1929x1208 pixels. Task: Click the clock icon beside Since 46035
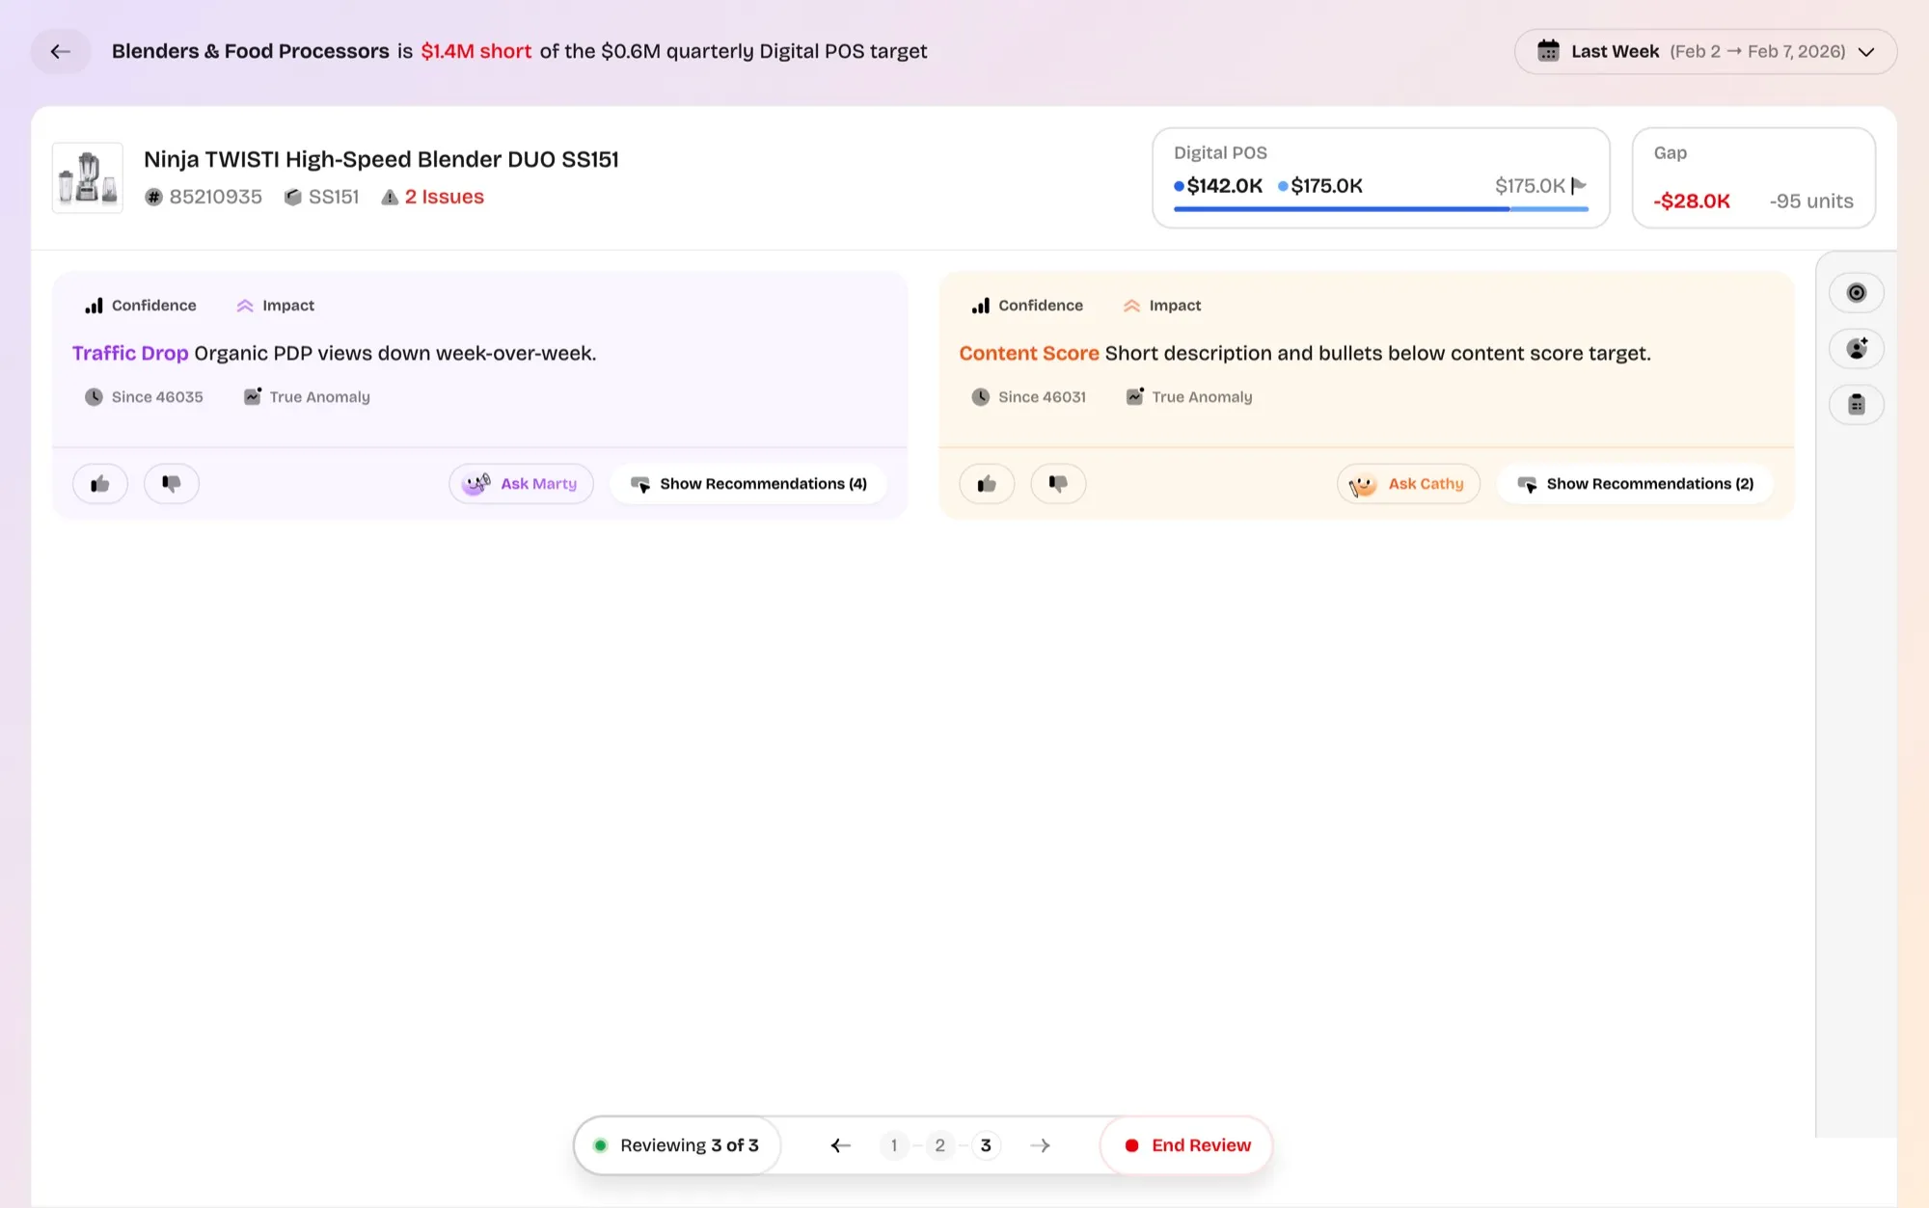[x=94, y=397]
